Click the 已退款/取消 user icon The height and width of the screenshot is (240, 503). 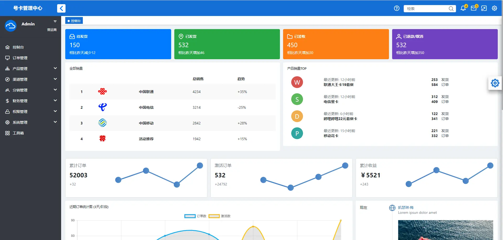(x=399, y=36)
